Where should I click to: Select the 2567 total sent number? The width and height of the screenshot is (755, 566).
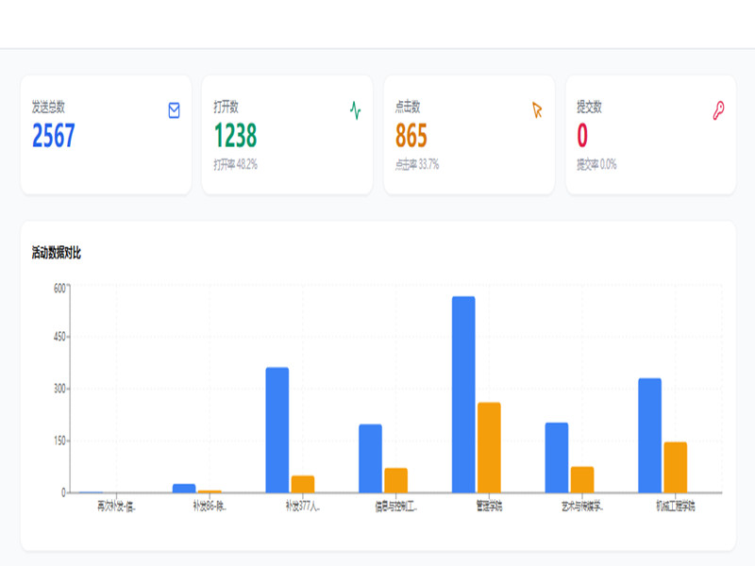click(54, 135)
